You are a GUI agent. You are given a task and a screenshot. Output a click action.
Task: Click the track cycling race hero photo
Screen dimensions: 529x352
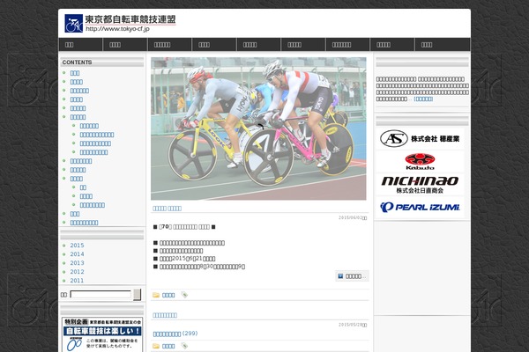(258, 128)
